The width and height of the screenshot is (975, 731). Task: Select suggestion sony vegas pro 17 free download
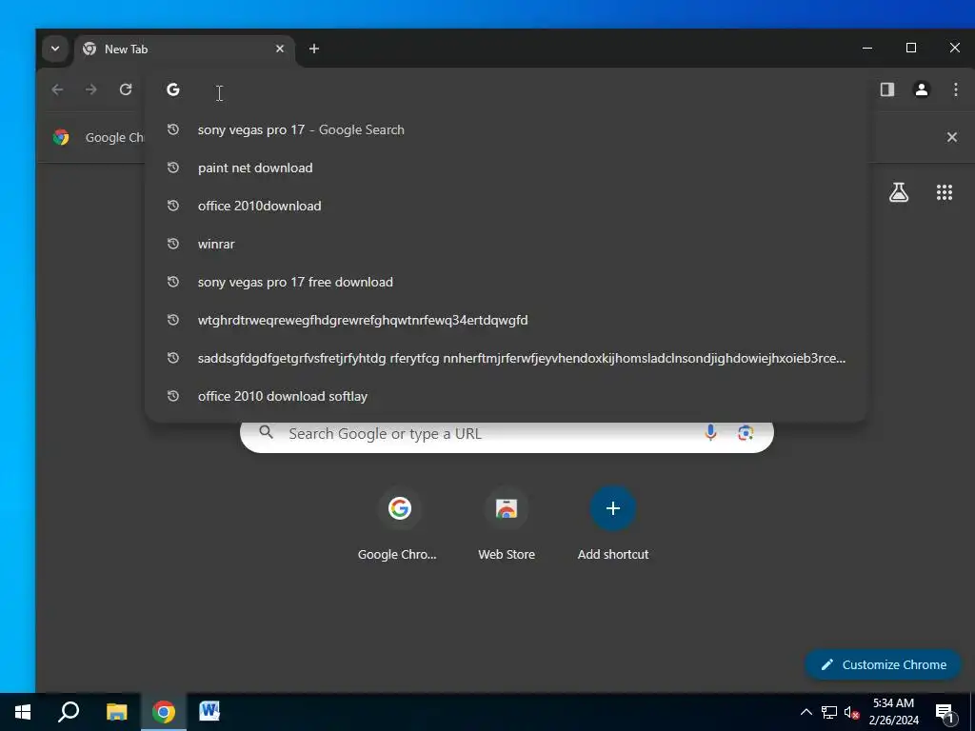click(x=506, y=282)
